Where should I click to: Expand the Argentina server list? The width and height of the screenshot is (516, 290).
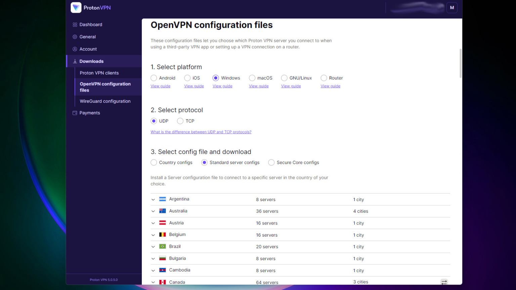click(x=153, y=199)
